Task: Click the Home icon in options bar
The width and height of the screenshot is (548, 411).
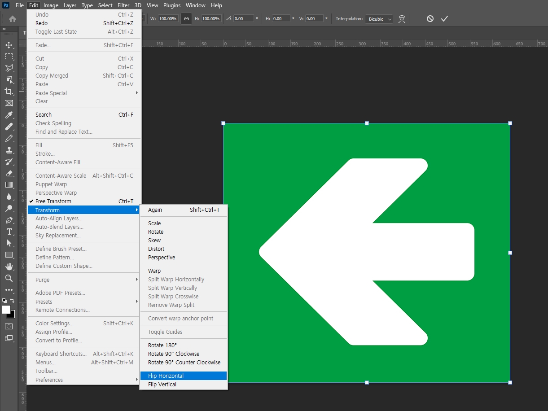Action: tap(13, 19)
